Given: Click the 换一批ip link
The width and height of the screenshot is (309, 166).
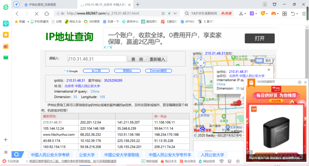Looking at the screenshot, I should pyautogui.click(x=160, y=116).
